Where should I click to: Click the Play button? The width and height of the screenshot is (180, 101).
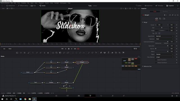(72, 49)
